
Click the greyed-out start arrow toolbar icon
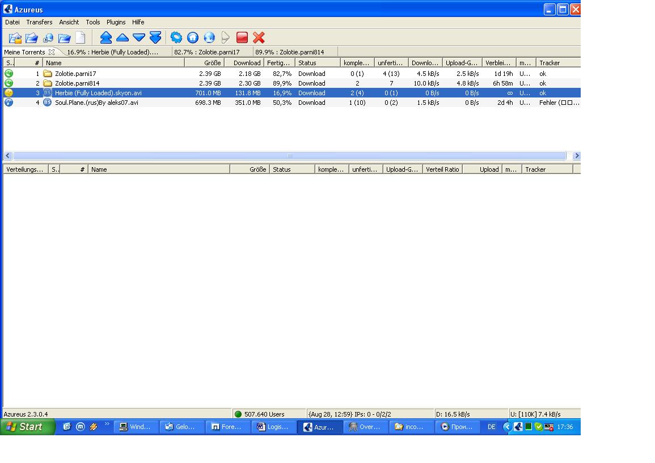(x=226, y=37)
